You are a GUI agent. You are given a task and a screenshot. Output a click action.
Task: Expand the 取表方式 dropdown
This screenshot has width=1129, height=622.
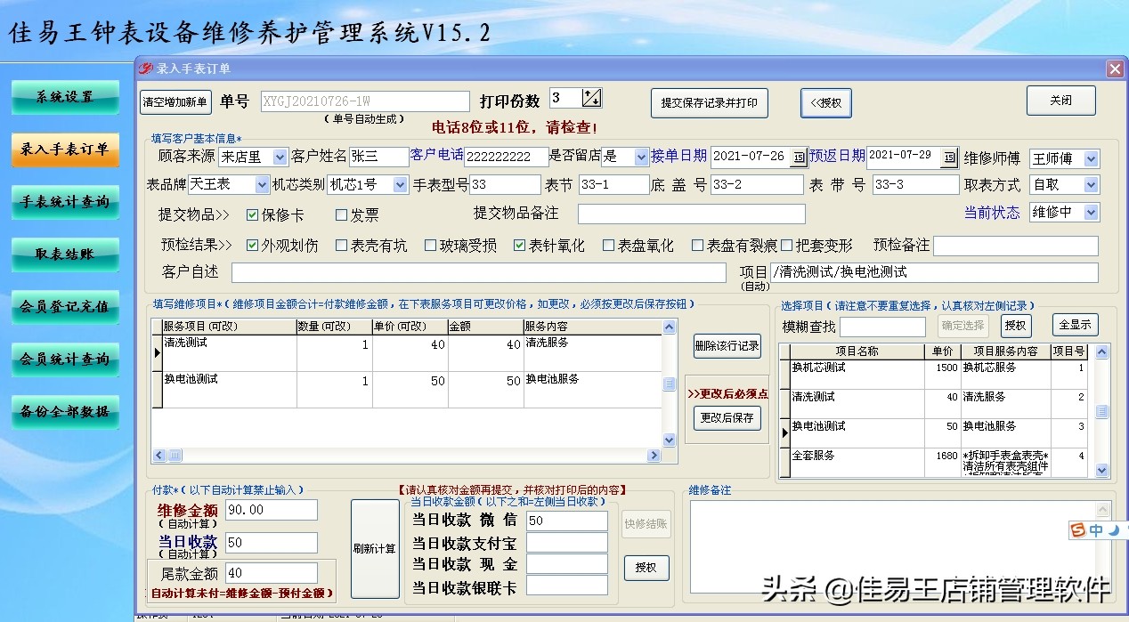1090,184
